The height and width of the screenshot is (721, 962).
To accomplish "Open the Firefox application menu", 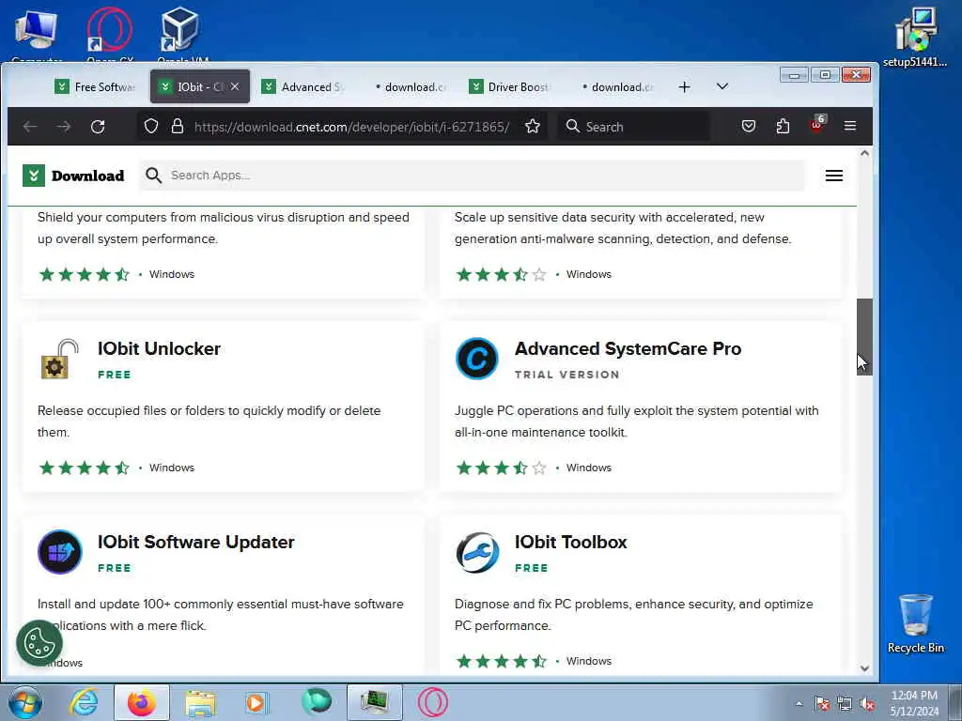I will coord(850,127).
